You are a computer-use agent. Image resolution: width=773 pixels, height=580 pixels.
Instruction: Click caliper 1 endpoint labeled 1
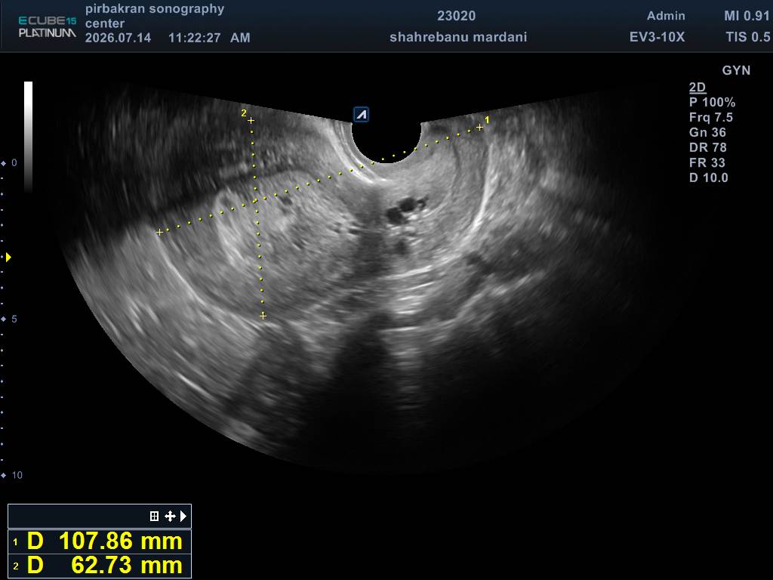point(479,127)
